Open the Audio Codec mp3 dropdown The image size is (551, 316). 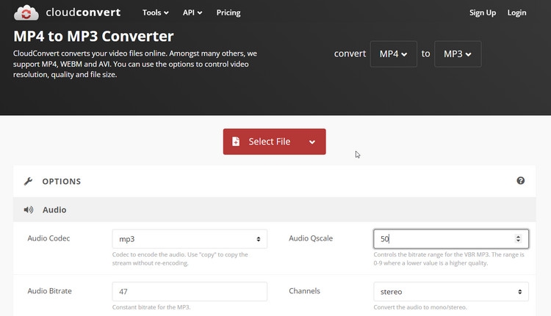[190, 239]
